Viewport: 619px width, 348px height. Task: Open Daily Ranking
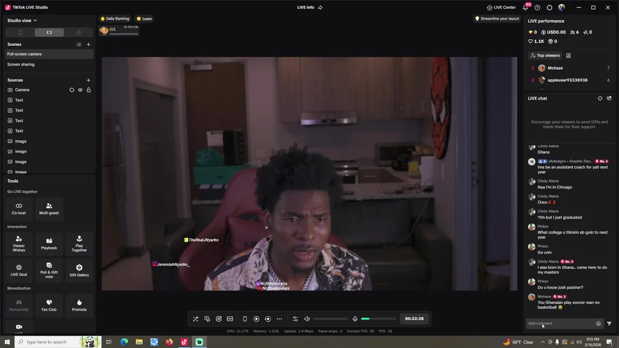[x=115, y=19]
